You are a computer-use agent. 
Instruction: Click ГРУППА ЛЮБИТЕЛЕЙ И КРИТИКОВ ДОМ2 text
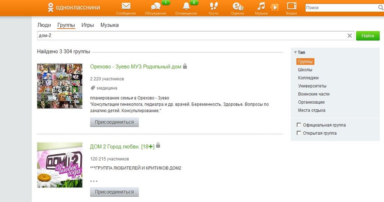(x=136, y=168)
